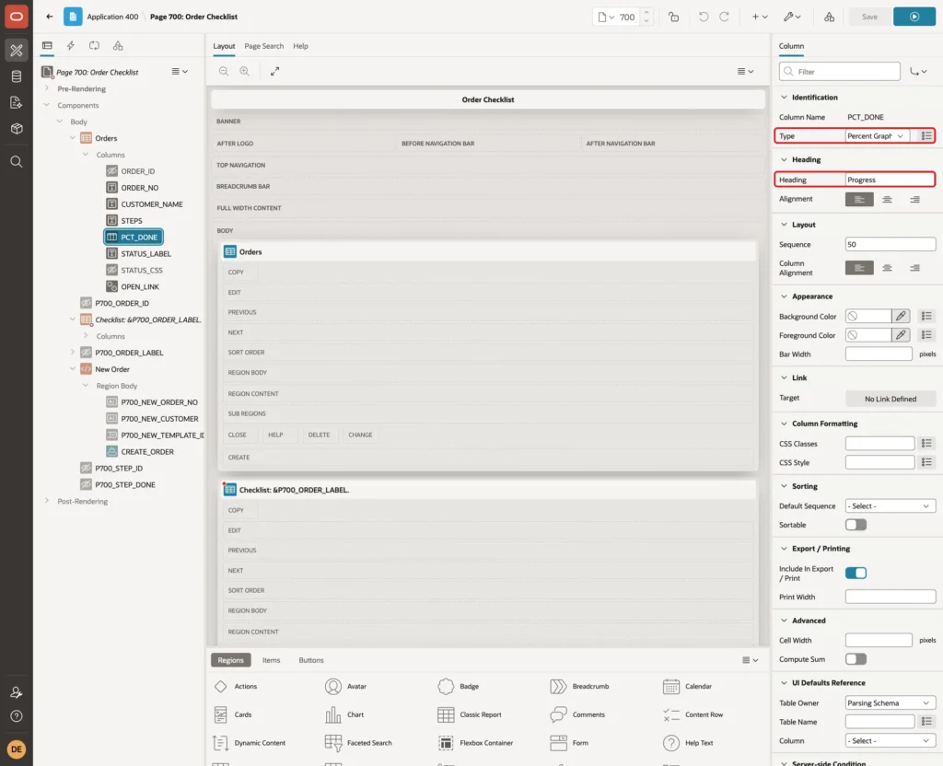Select the STATUS_LABEL column in the tree
This screenshot has width=943, height=766.
pyautogui.click(x=146, y=254)
